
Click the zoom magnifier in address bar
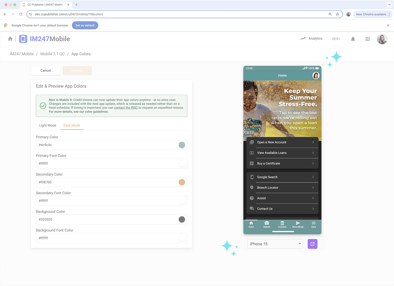tap(330, 14)
